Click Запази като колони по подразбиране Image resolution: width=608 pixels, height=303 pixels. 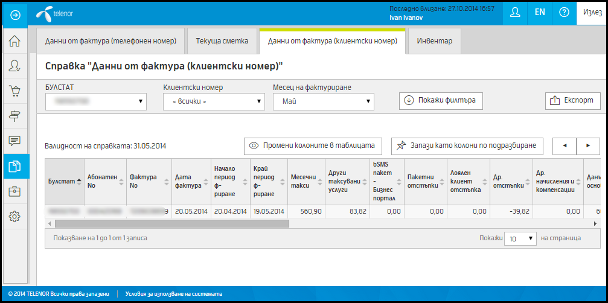point(467,145)
